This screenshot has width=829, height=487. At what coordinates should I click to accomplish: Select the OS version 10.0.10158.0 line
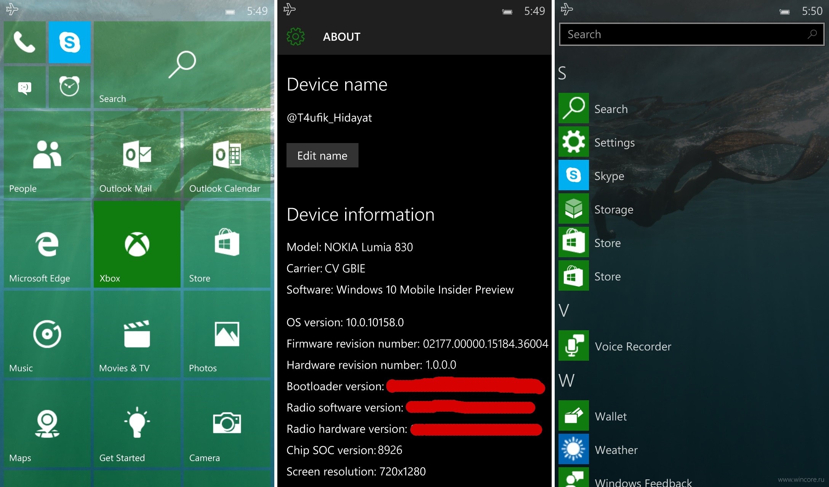pos(345,323)
